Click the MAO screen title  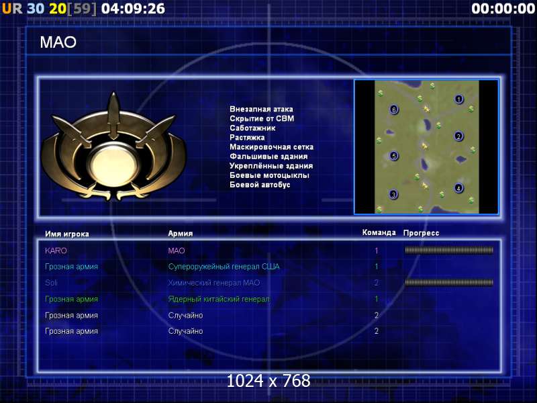58,42
